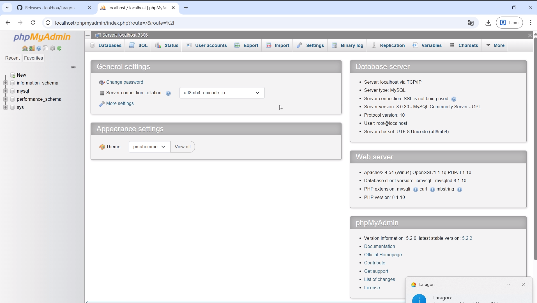Image resolution: width=537 pixels, height=303 pixels.
Task: Click the View all themes button
Action: point(183,147)
